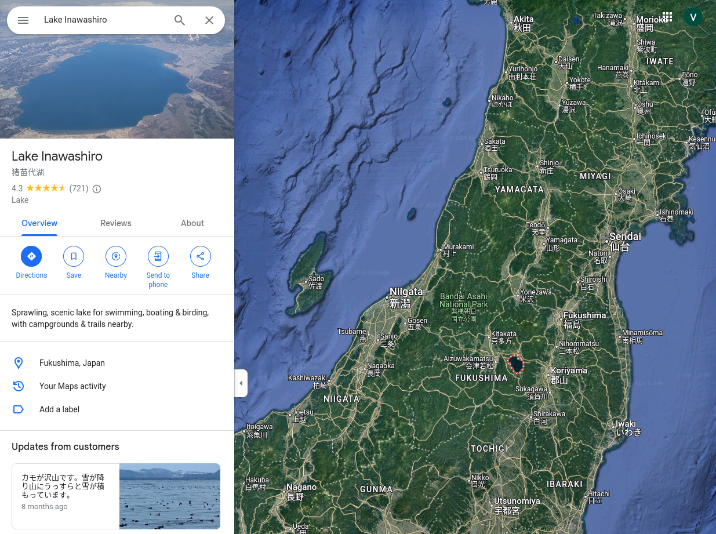The width and height of the screenshot is (716, 534).
Task: Click the Fukushima, Japan address row
Action: pos(117,363)
